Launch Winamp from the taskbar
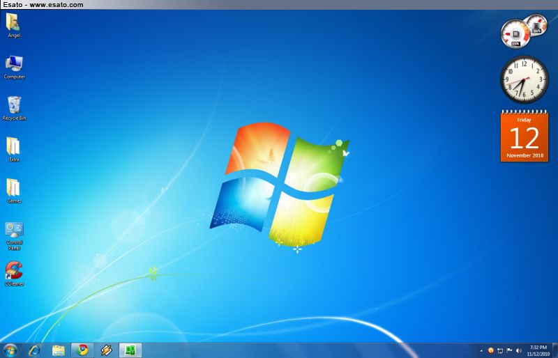 106,350
